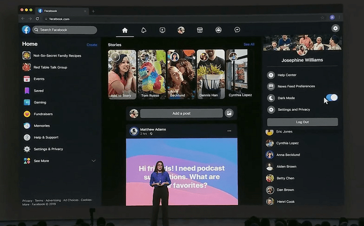Open the Marketplace icon in top bar
364x226 pixels.
200,30
